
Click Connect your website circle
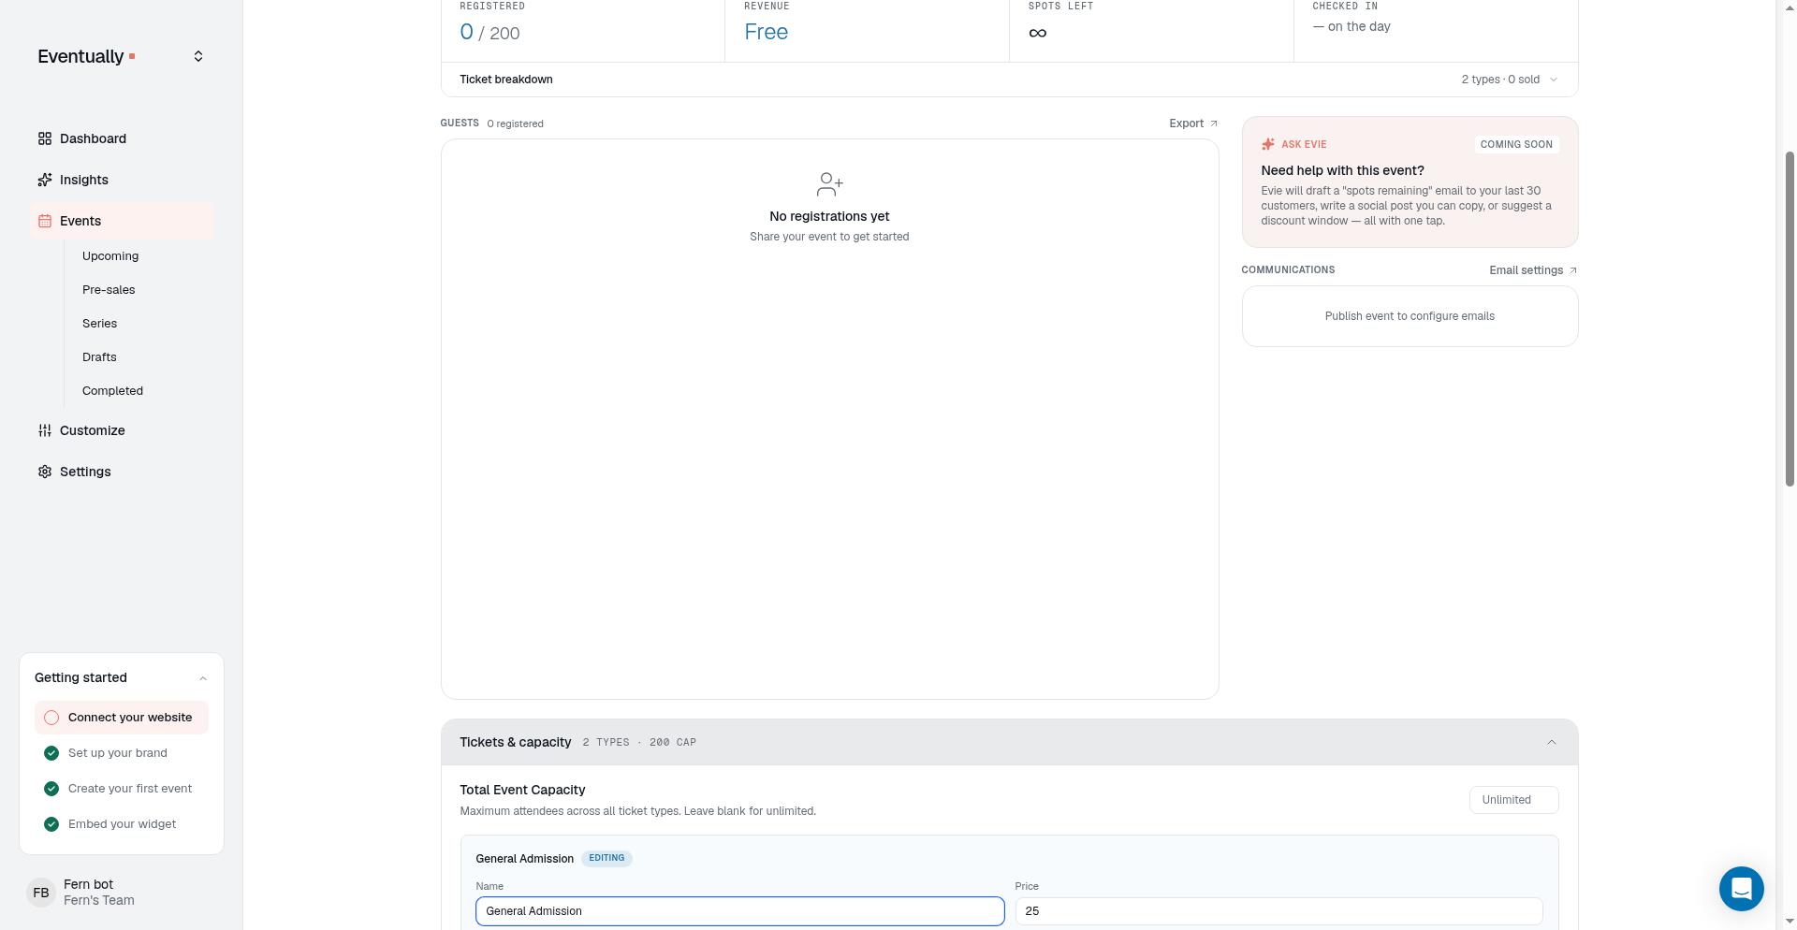point(51,718)
